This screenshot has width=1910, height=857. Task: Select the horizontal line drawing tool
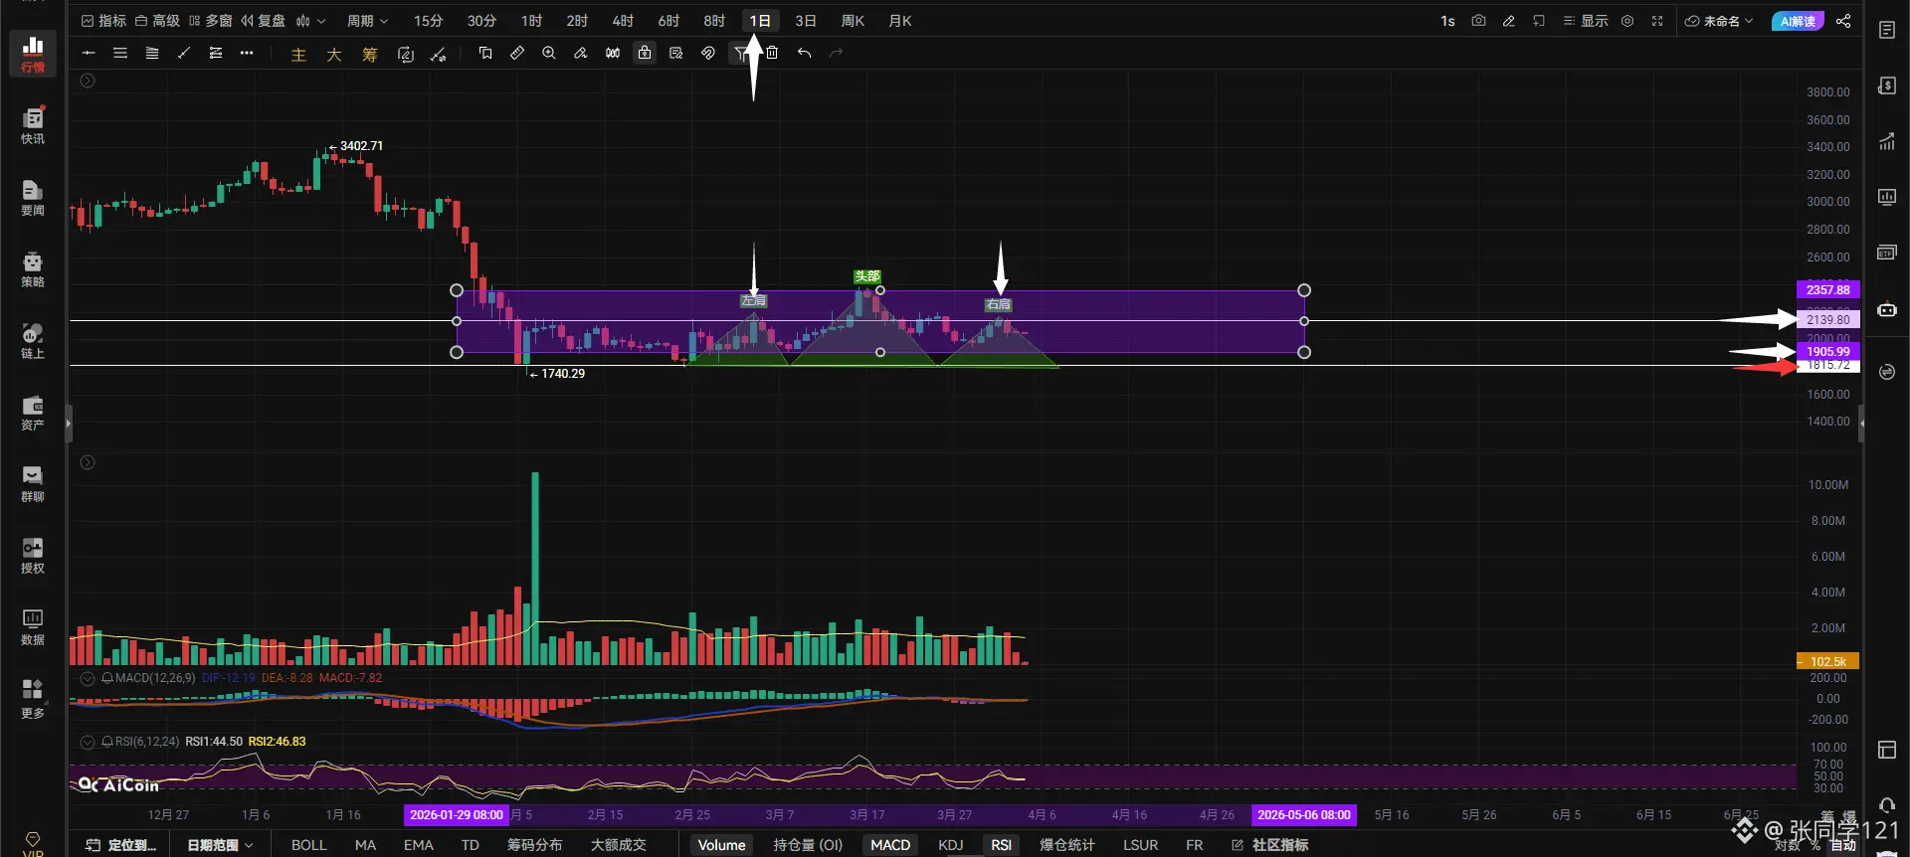tap(89, 53)
